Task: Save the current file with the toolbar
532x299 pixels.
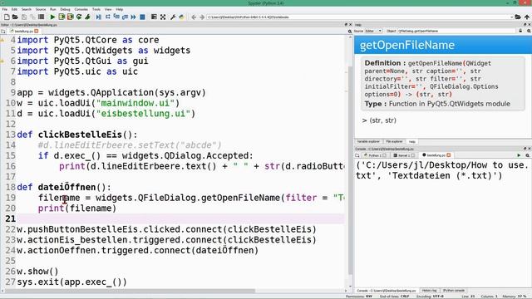Action: 24,17
